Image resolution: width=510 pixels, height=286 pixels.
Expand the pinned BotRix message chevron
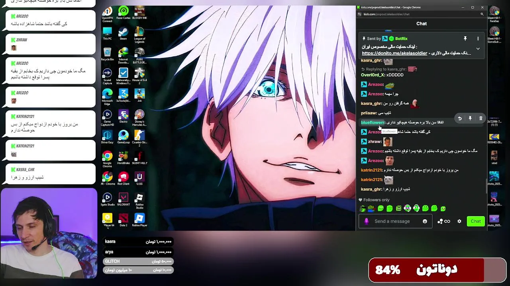[478, 49]
